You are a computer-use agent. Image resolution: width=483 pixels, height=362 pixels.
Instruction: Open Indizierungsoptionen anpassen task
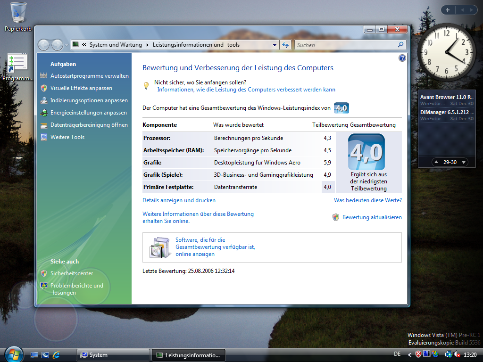(x=89, y=100)
